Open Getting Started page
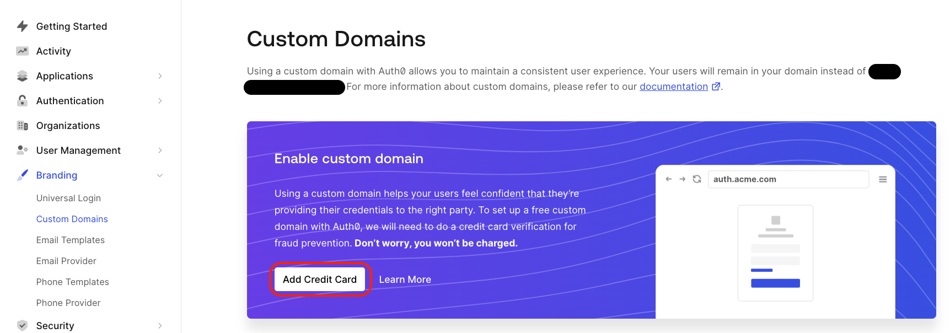950x333 pixels. pyautogui.click(x=72, y=26)
